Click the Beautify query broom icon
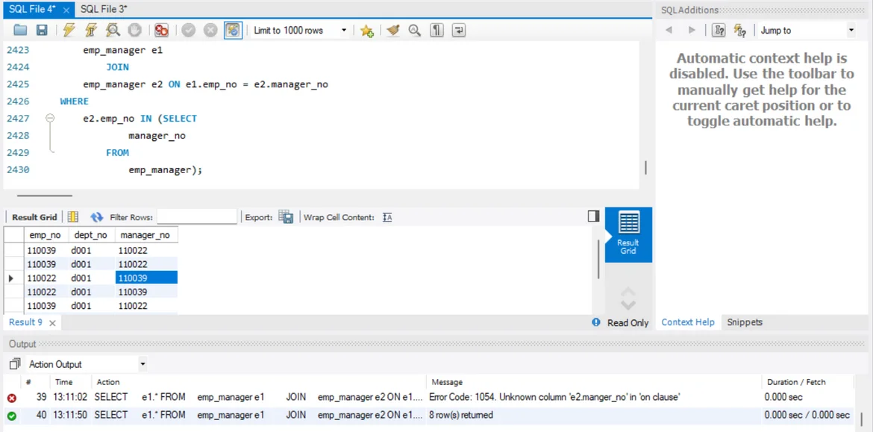Screen dimensions: 873x432 392,31
